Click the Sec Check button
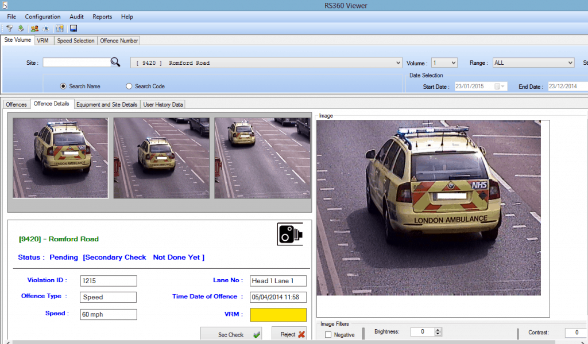Screen dimensions: 588x344 pos(231,334)
